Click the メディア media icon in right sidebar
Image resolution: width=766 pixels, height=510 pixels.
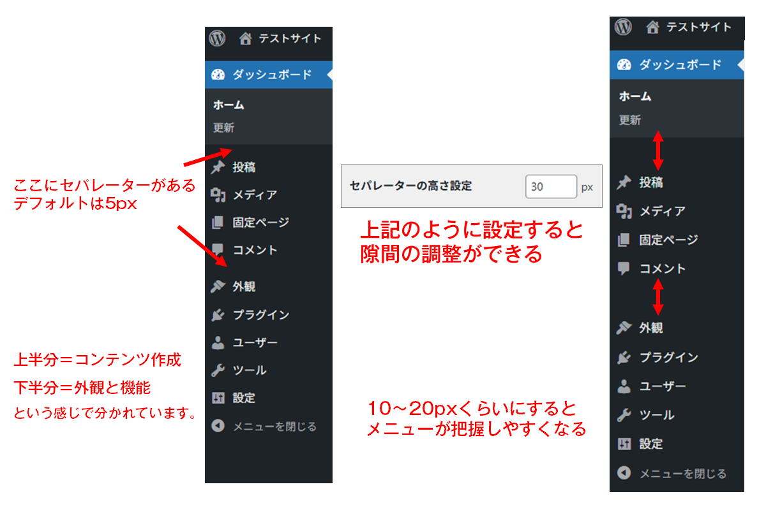(624, 211)
